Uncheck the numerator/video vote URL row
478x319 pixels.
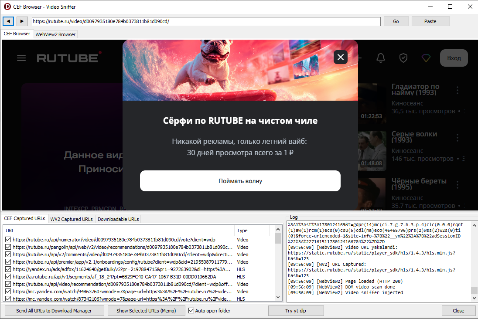pos(8,240)
